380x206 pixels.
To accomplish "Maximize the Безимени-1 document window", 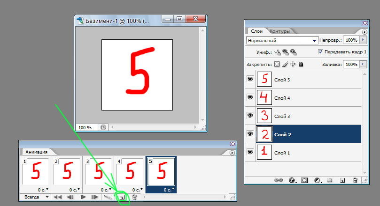I will 179,19.
